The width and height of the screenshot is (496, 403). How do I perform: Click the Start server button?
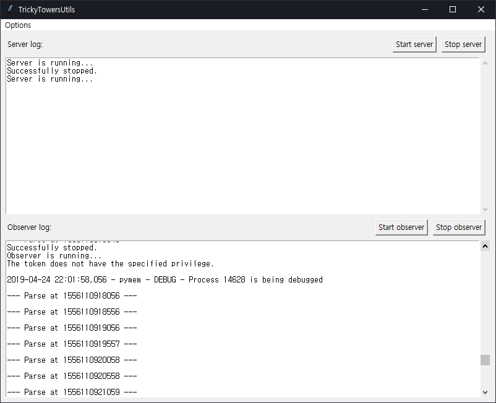pyautogui.click(x=414, y=45)
